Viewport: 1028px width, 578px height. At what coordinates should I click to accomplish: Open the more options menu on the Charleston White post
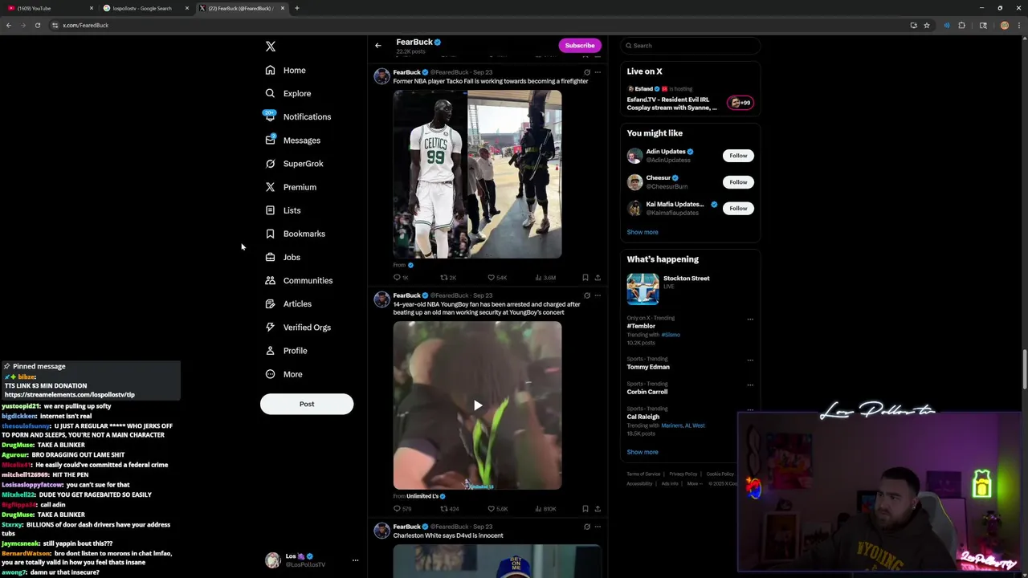click(x=598, y=527)
